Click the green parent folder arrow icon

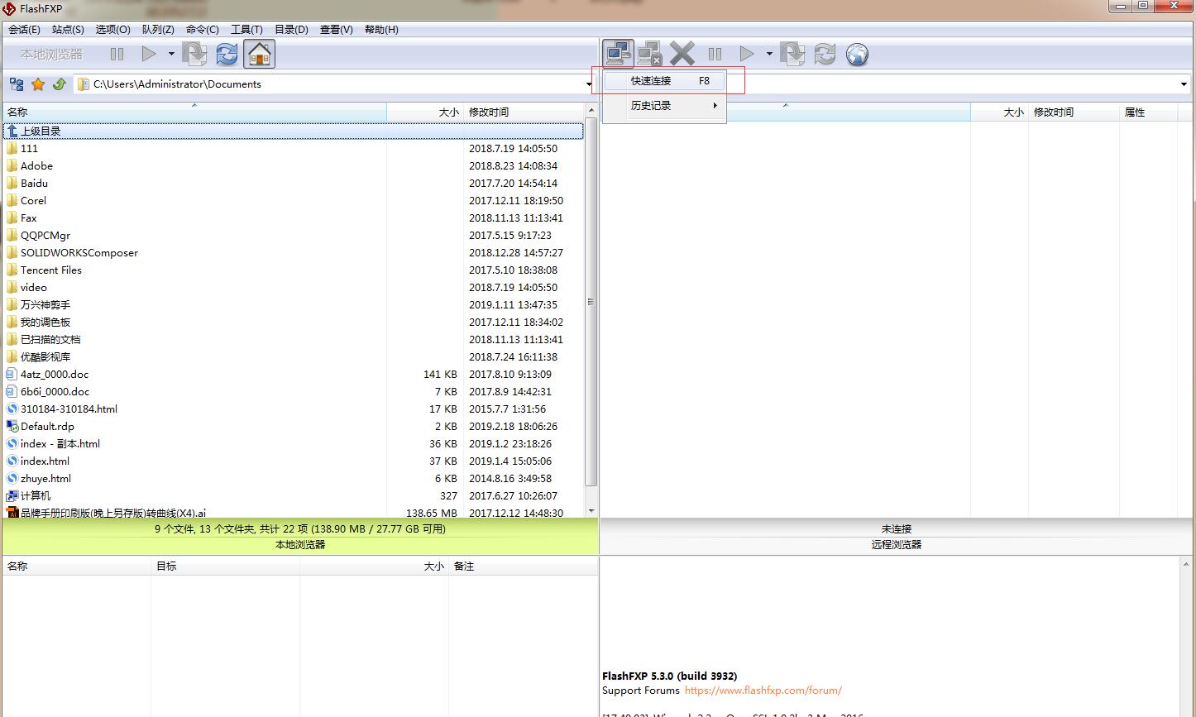pos(59,84)
